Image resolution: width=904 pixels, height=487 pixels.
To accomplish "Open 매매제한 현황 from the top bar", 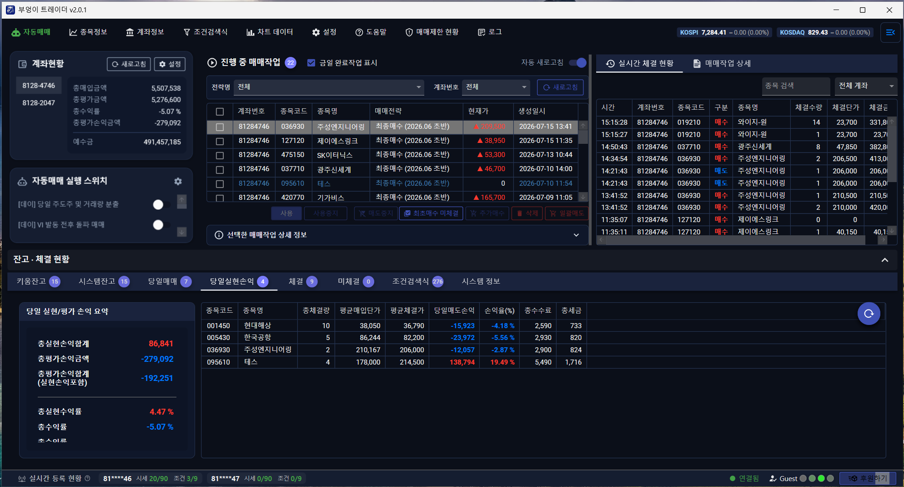I will tap(432, 32).
